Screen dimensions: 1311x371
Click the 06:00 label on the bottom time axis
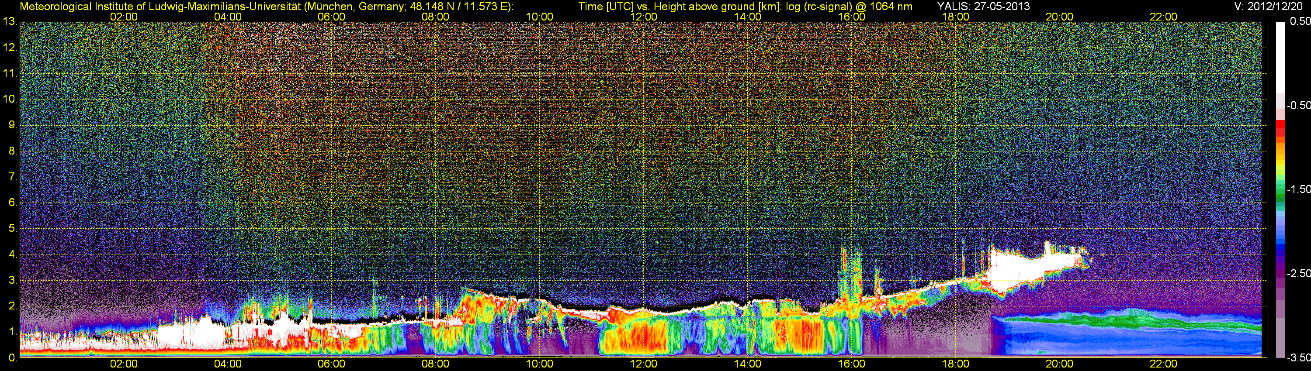(x=331, y=364)
